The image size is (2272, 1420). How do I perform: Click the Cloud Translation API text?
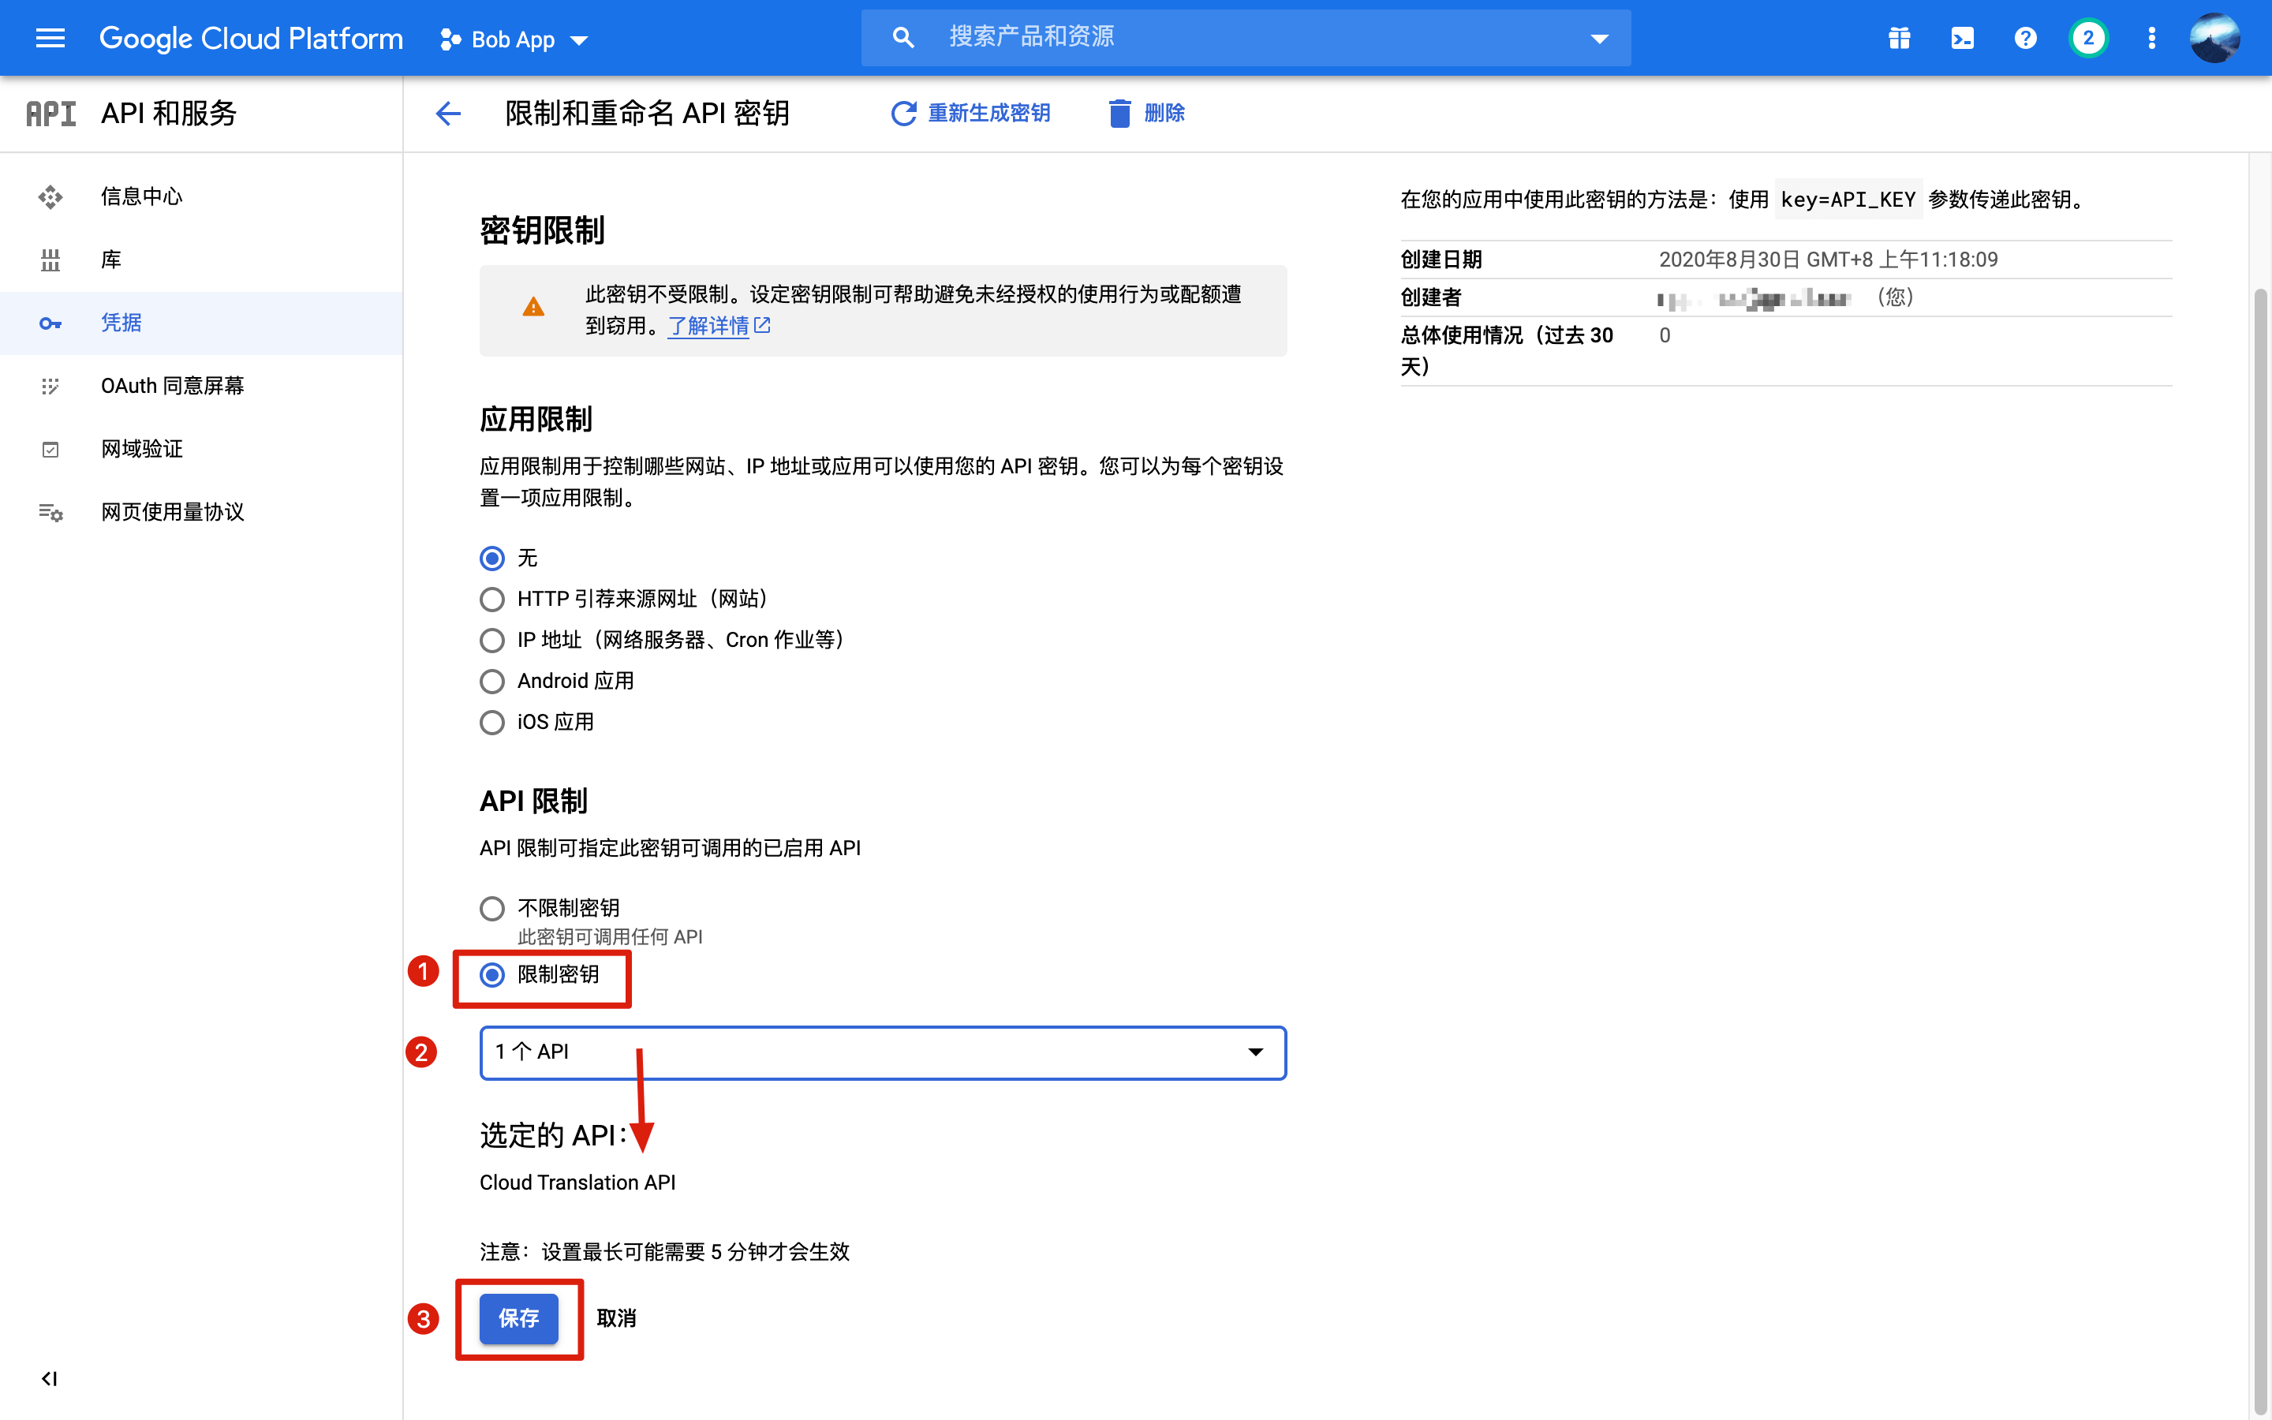577,1183
